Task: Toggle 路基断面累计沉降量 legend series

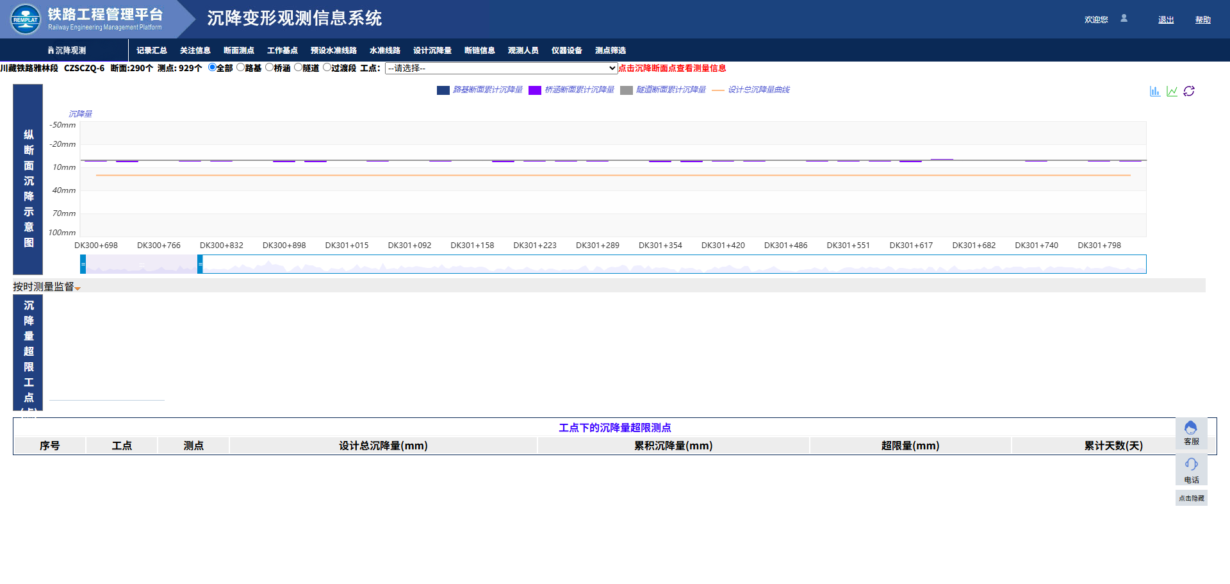Action: 480,90
